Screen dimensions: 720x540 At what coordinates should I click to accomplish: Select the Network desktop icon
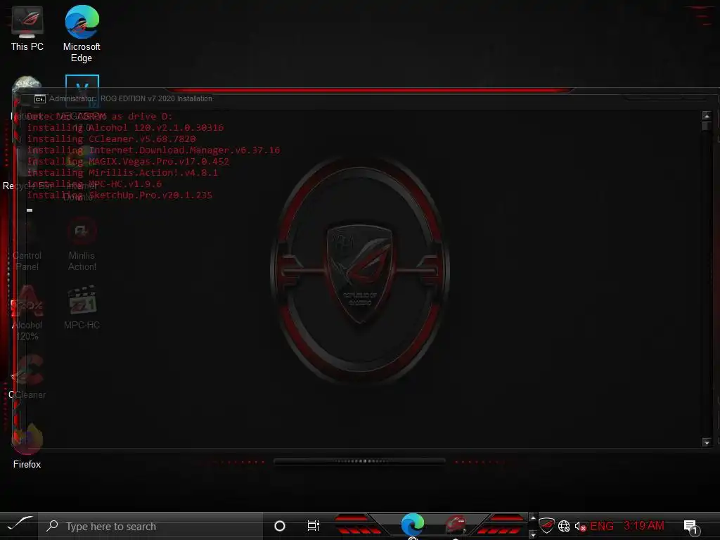tap(27, 97)
